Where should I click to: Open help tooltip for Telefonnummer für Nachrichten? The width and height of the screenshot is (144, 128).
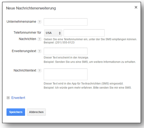coord(40,39)
